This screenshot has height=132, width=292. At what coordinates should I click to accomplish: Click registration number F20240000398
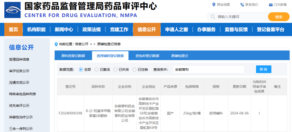pos(70,113)
